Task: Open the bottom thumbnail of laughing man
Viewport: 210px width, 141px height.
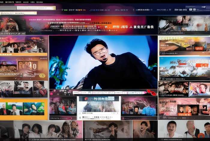Action: click(x=145, y=130)
